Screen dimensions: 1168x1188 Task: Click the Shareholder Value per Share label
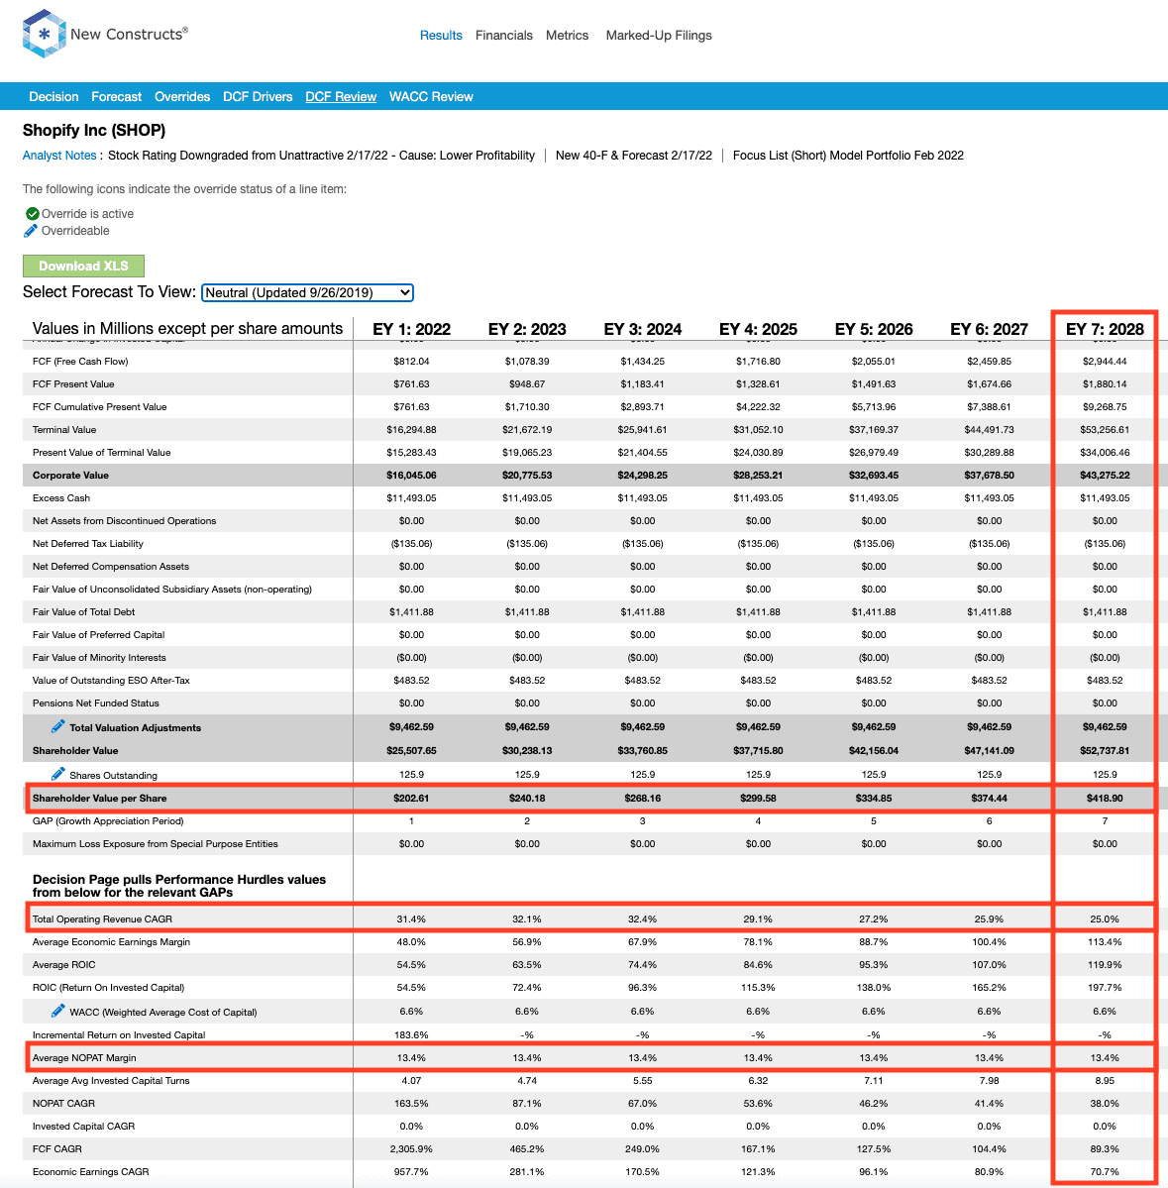(99, 798)
